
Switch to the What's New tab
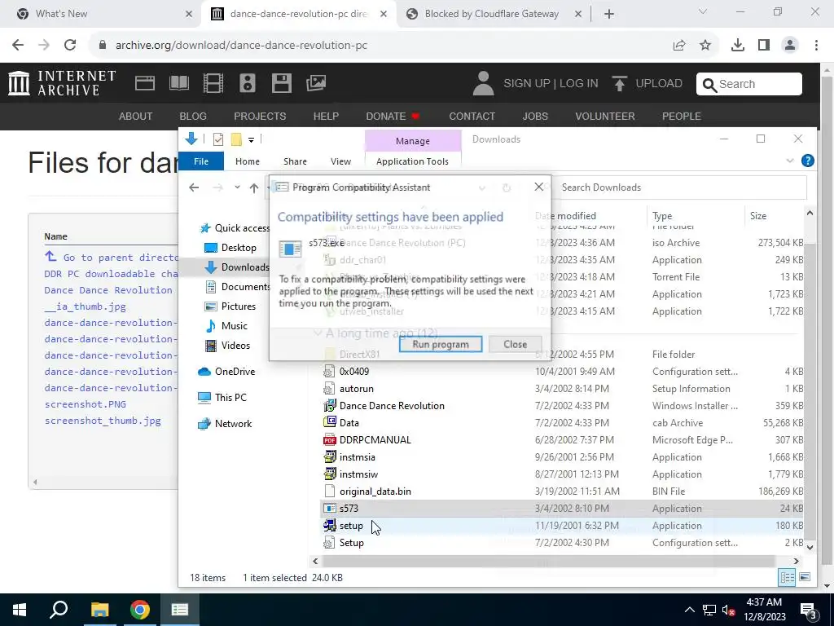[104, 14]
